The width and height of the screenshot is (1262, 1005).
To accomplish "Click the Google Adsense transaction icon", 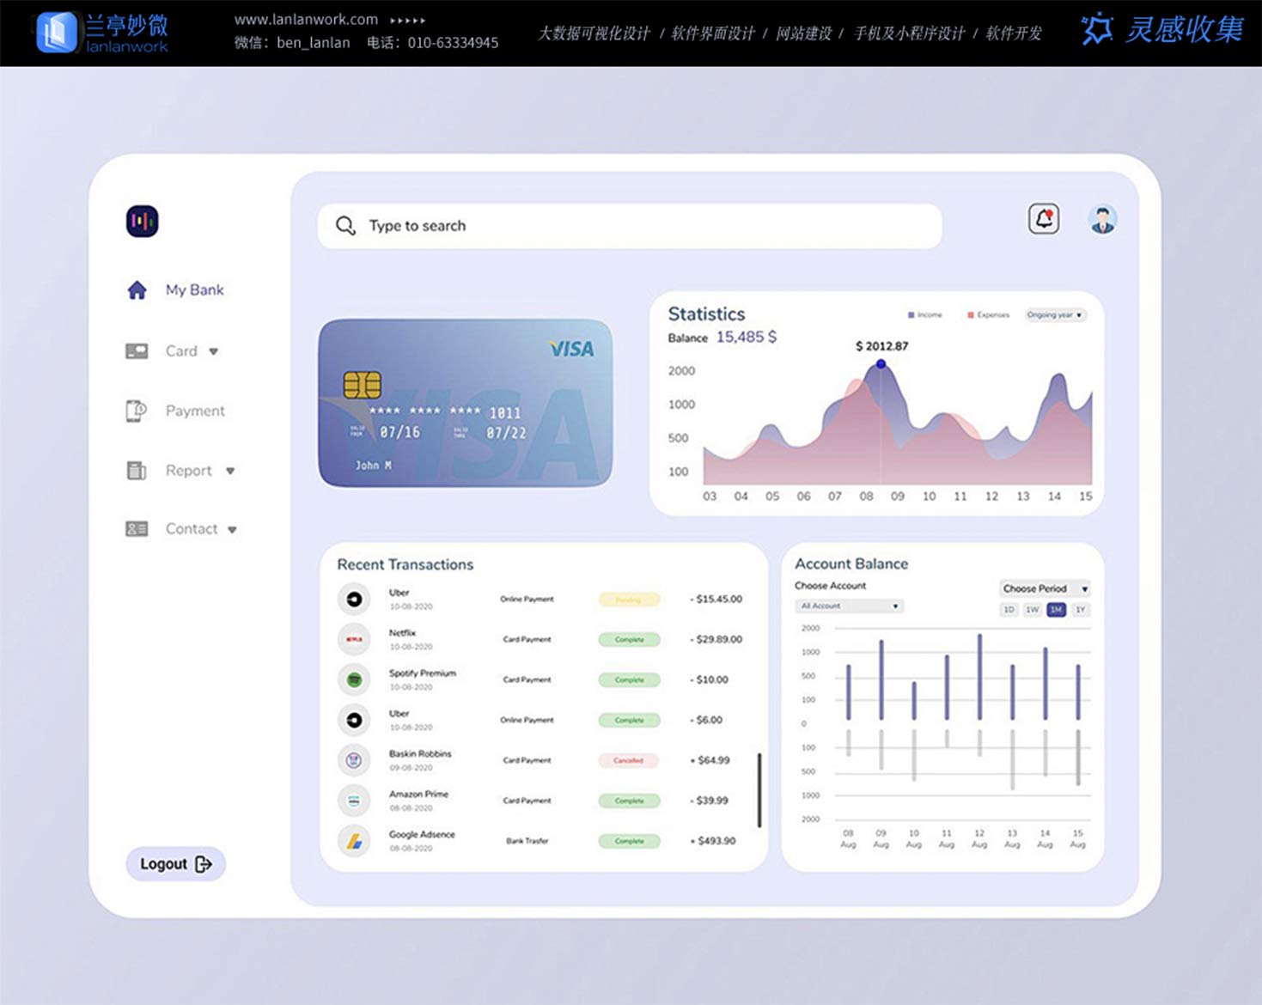I will point(354,841).
